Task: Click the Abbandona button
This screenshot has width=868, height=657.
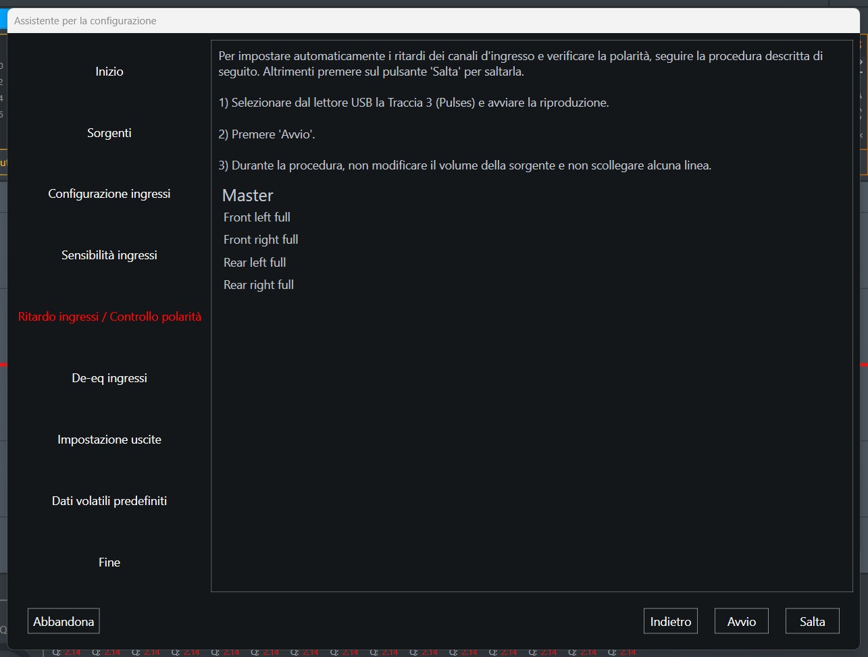Action: coord(63,621)
